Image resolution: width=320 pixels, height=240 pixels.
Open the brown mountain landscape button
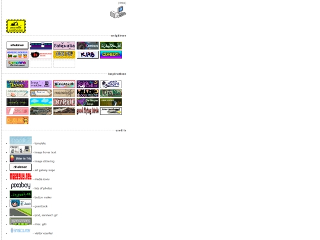pyautogui.click(x=64, y=111)
